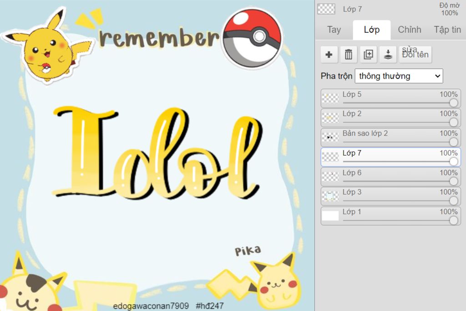Click the merge layer down icon
This screenshot has width=466, height=311.
pos(388,55)
